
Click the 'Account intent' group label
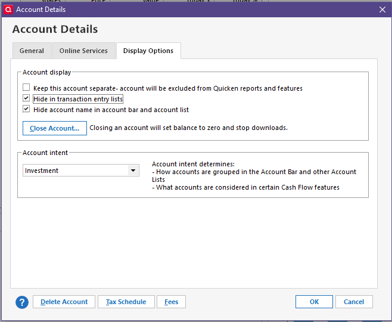(x=45, y=153)
